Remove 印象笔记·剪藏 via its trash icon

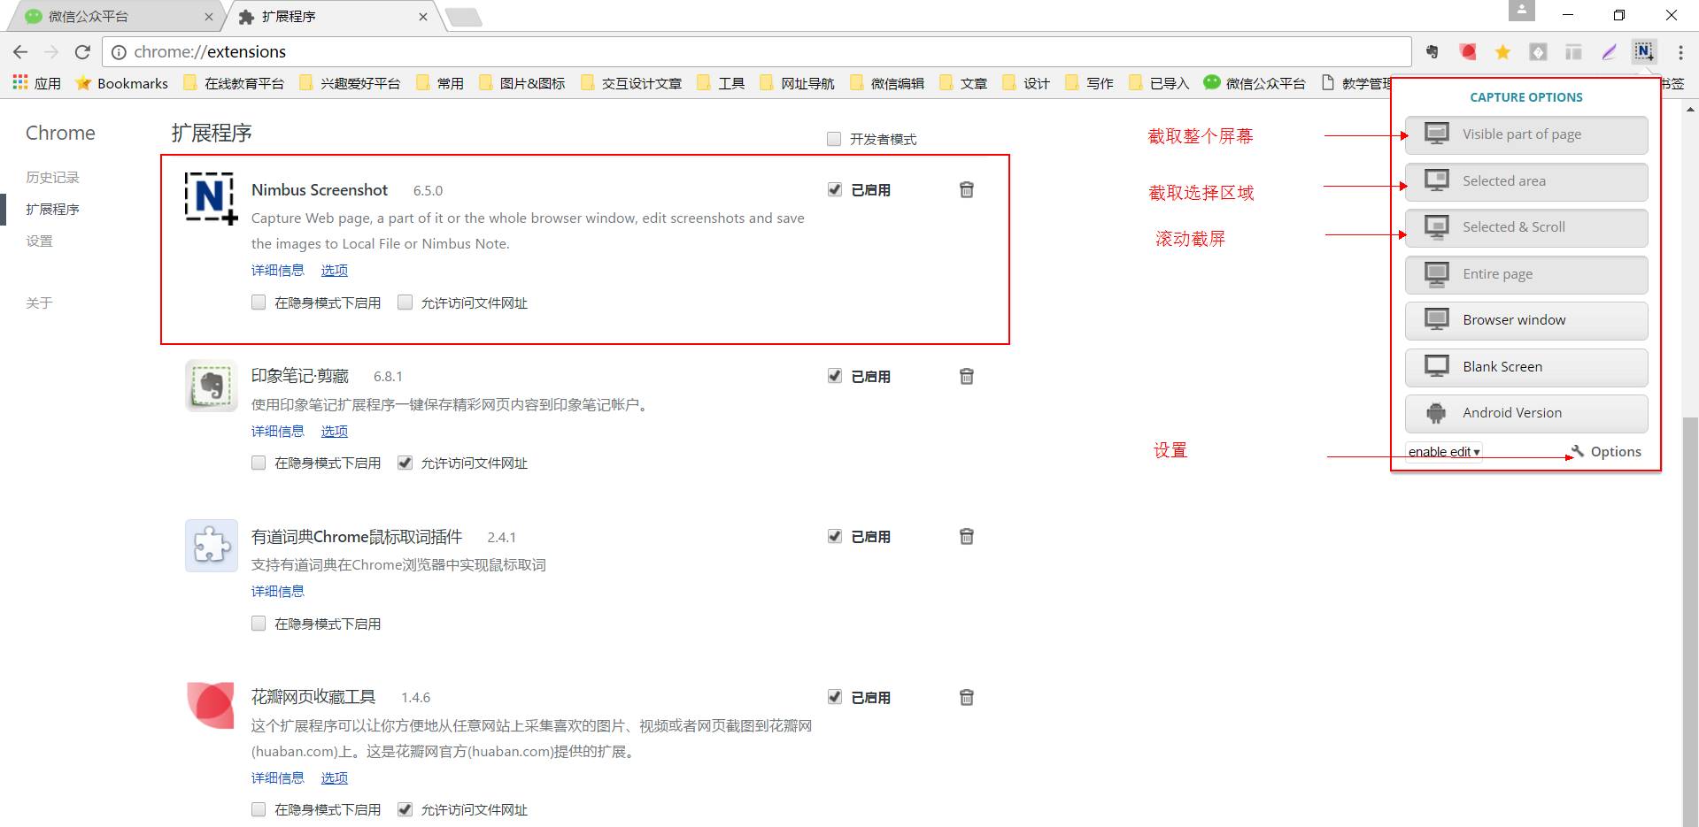tap(967, 376)
